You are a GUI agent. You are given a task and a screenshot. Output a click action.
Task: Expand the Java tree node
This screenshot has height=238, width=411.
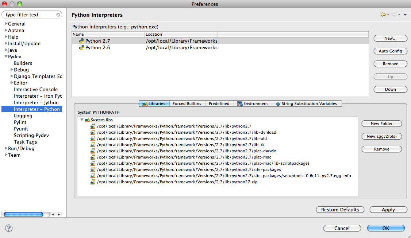pyautogui.click(x=6, y=50)
